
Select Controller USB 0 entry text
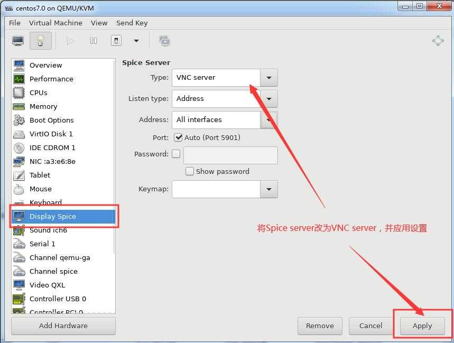(58, 299)
